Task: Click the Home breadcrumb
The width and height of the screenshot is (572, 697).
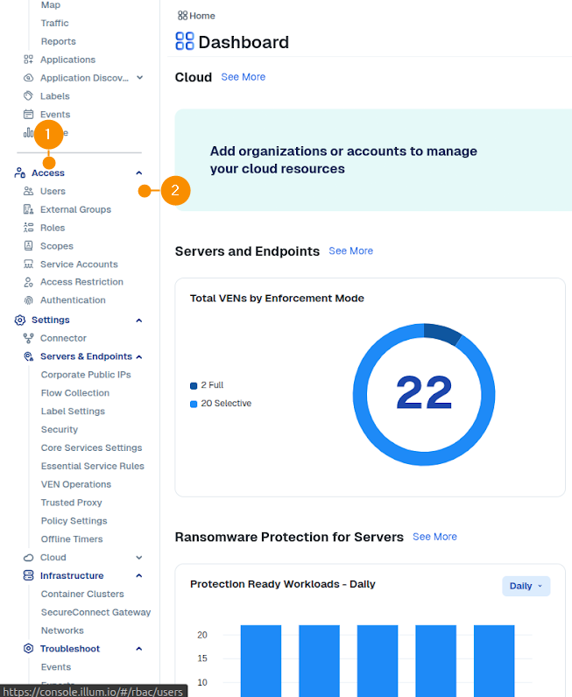Action: point(196,16)
